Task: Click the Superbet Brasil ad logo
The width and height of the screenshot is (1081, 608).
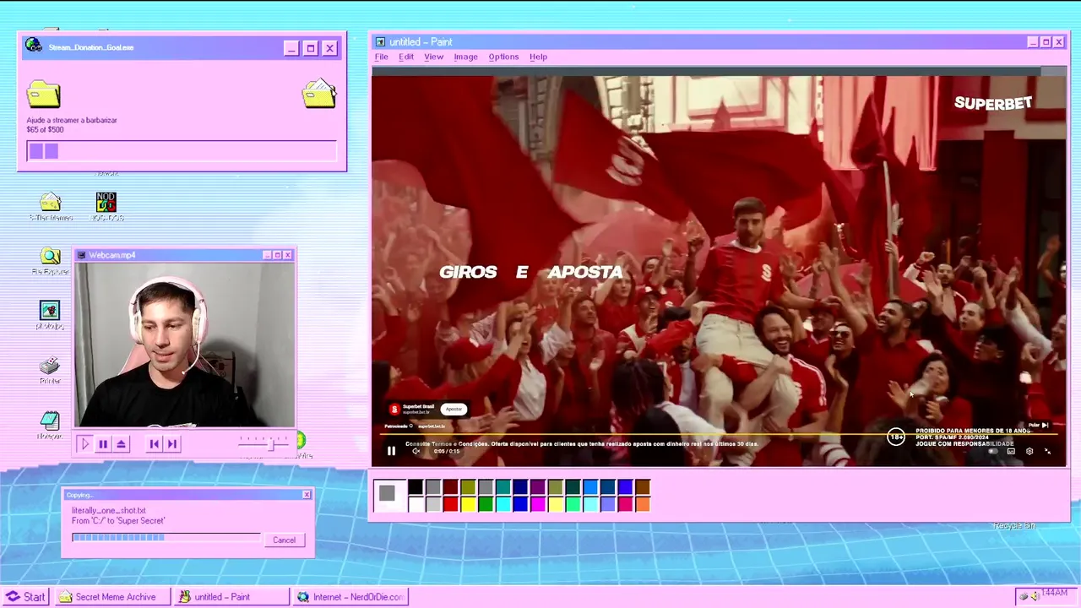Action: click(394, 409)
